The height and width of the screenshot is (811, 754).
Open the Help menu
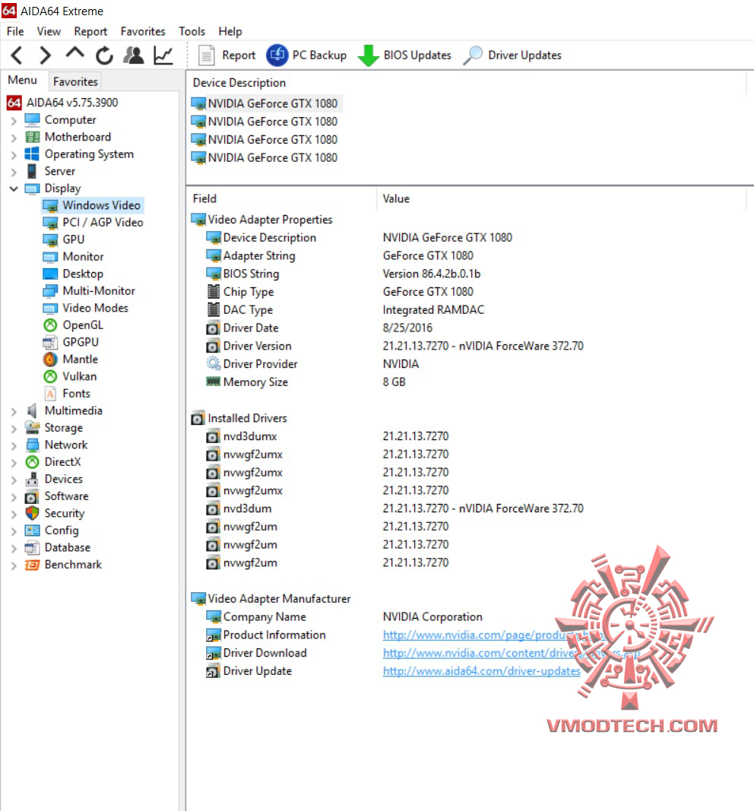[230, 32]
